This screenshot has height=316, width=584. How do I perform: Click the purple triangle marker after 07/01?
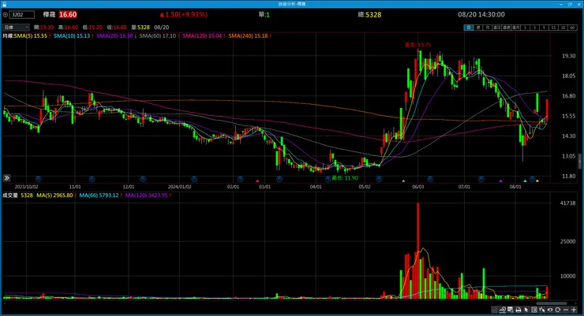point(500,181)
